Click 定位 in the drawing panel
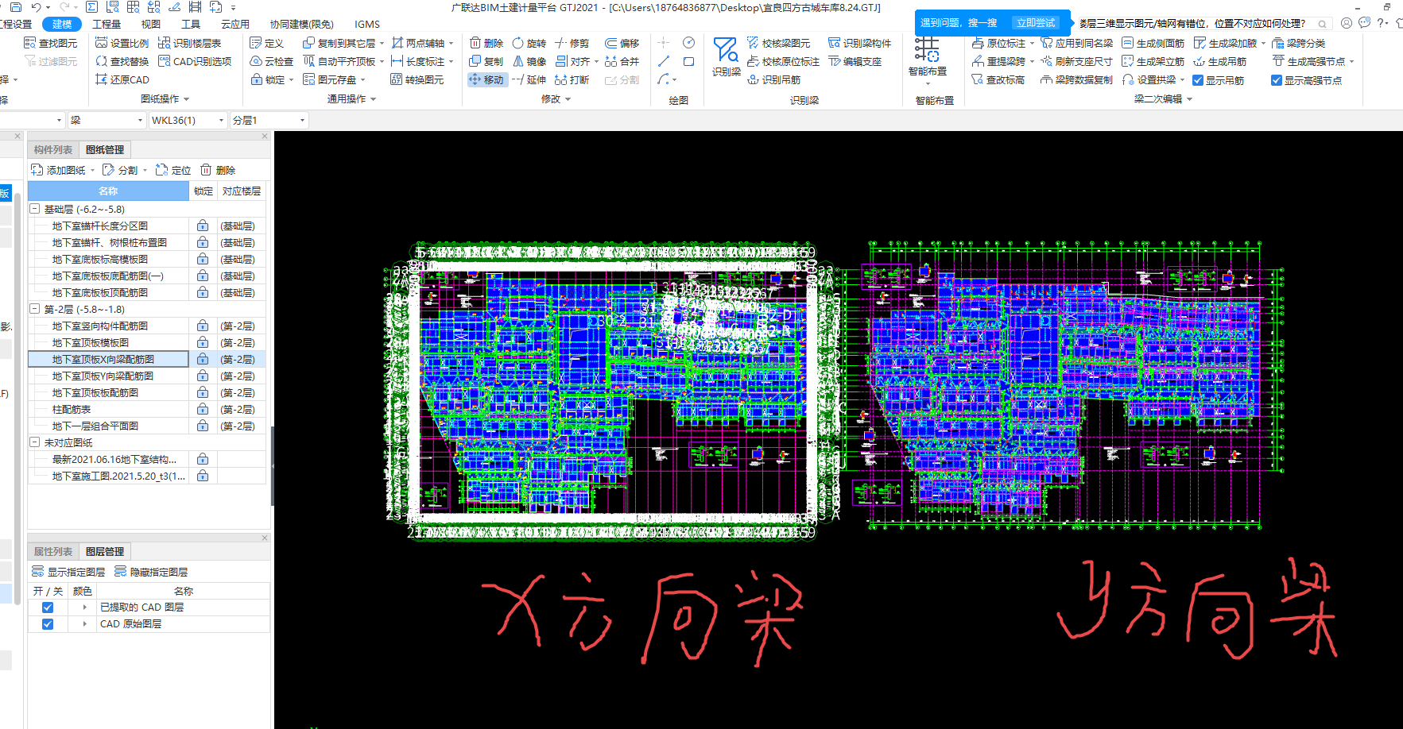The width and height of the screenshot is (1403, 729). [x=174, y=170]
